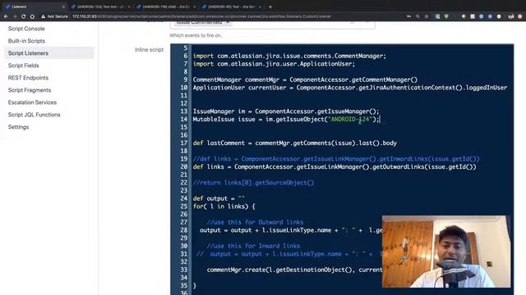Click line 17 lastComment definition
Image resolution: width=526 pixels, height=295 pixels.
(294, 143)
